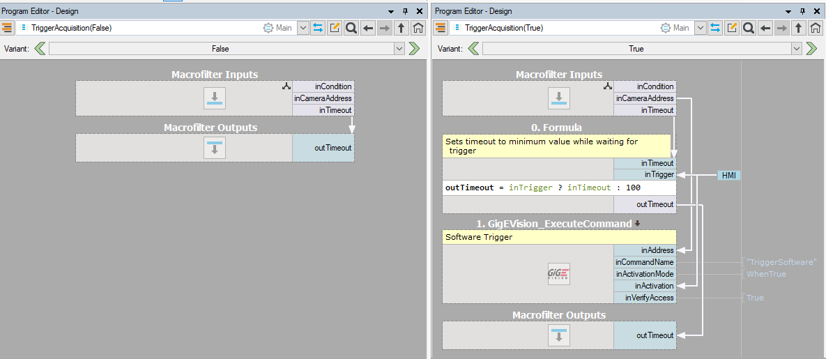Switch to next variant in the False panel
This screenshot has width=826, height=359.
pos(414,49)
